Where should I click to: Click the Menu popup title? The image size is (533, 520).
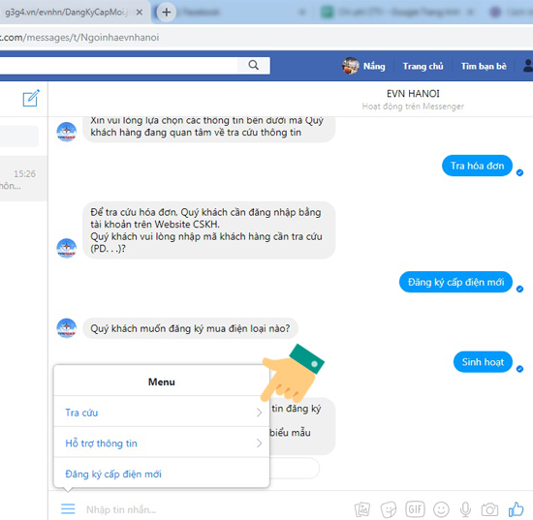(x=162, y=382)
